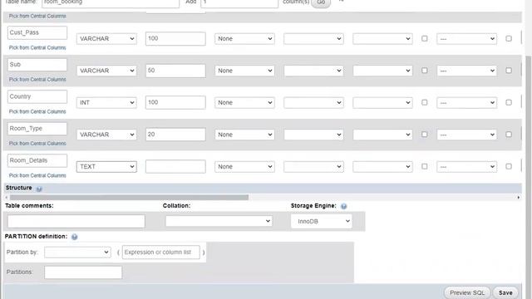
Task: Focus the Cust_Pass column name field
Action: pos(37,32)
